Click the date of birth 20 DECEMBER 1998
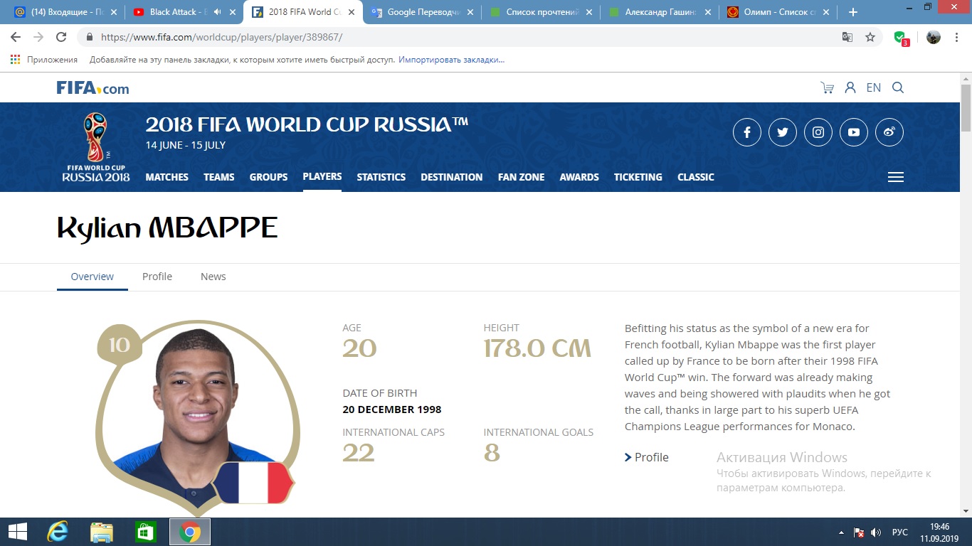The image size is (972, 546). 392,409
